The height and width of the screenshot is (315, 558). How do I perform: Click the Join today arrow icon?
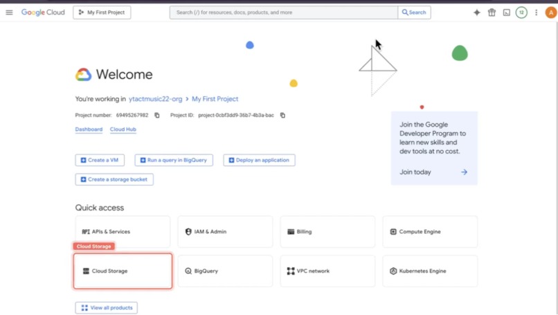tap(464, 172)
